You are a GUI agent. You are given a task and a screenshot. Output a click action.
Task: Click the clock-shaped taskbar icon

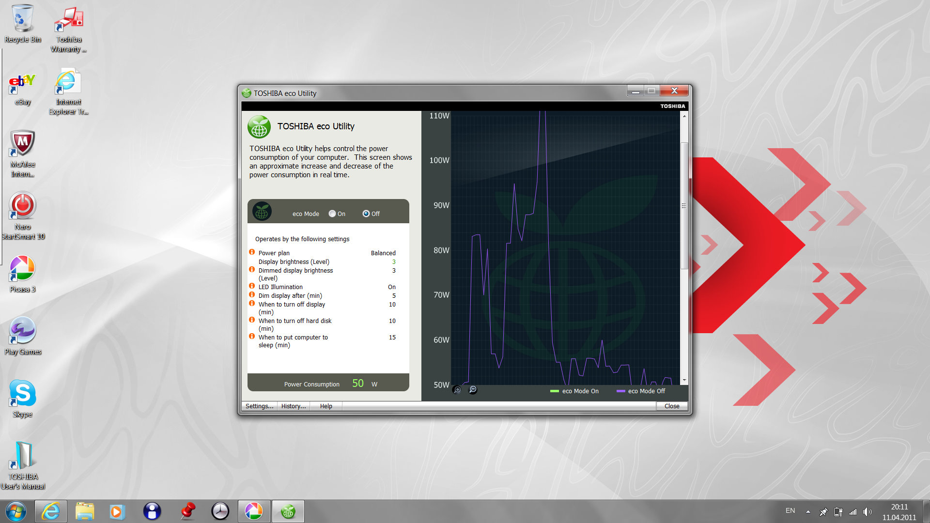tap(220, 511)
